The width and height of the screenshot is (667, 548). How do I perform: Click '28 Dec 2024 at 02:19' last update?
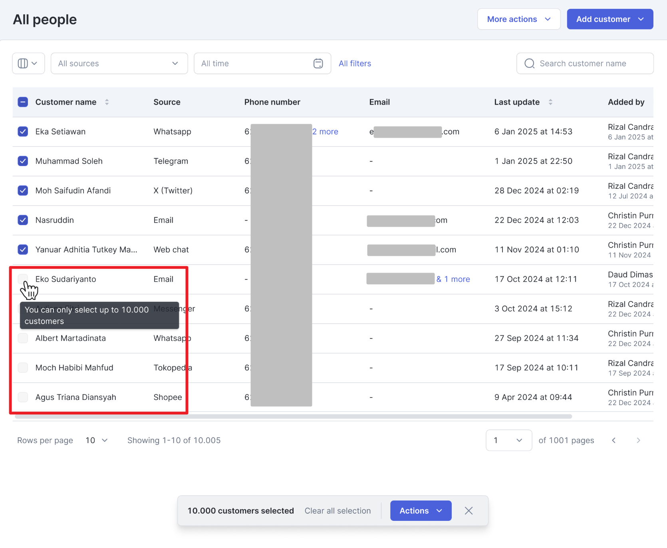point(537,191)
